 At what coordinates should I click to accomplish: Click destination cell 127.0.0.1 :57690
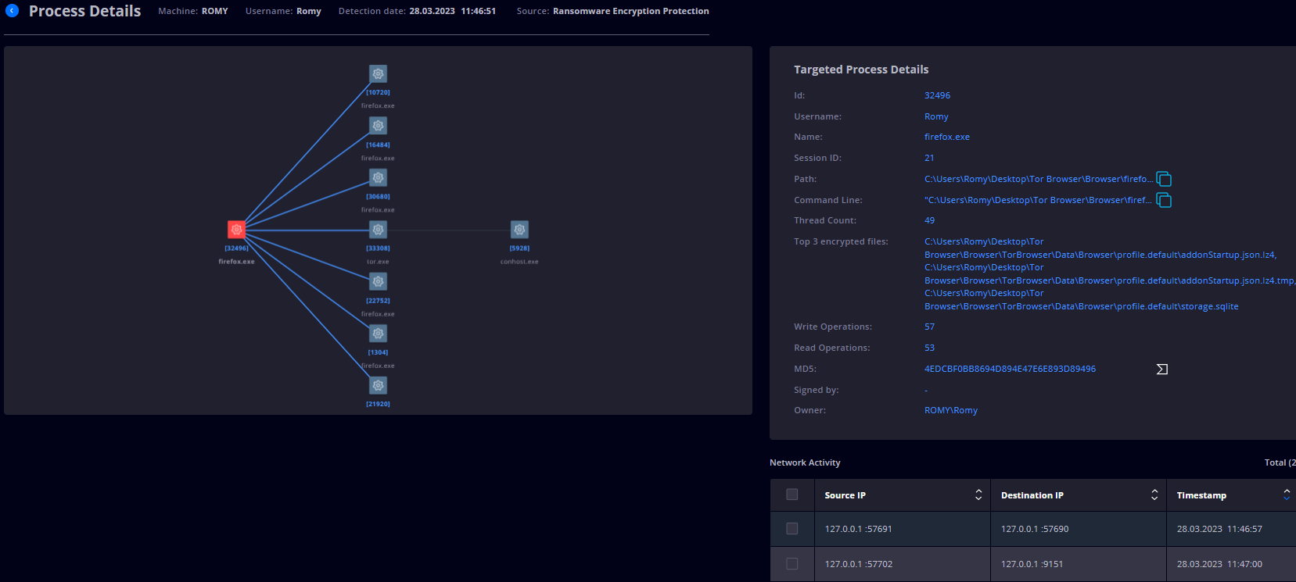point(1035,529)
